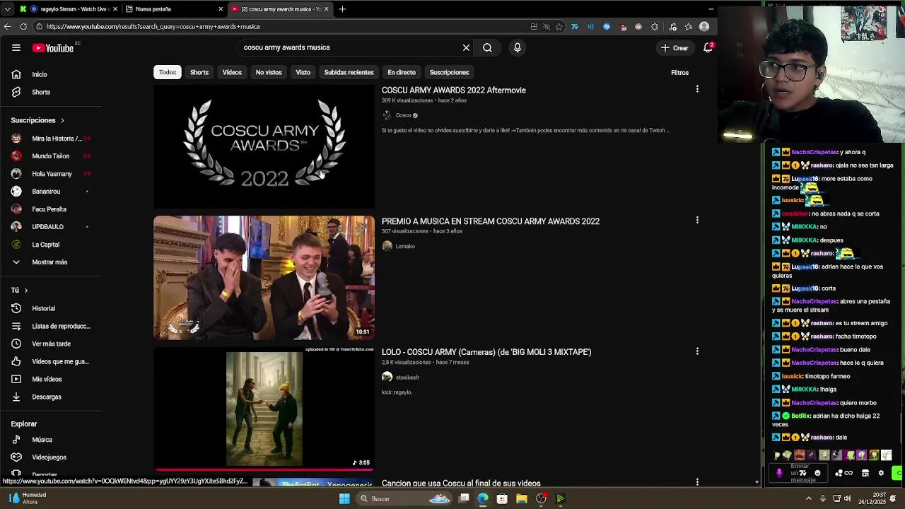This screenshot has width=905, height=509.
Task: Open the volume control in system tray
Action: point(847,498)
